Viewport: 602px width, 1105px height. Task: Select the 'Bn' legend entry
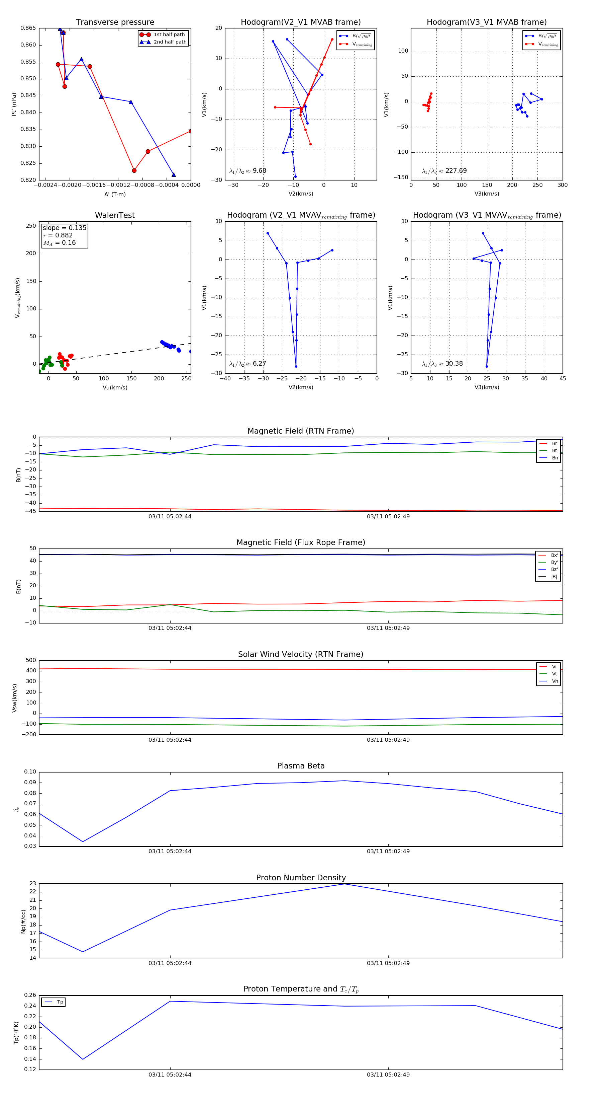549,458
